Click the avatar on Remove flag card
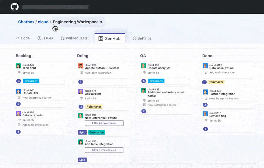Viewport: 264px width, 168px height. tap(205, 114)
